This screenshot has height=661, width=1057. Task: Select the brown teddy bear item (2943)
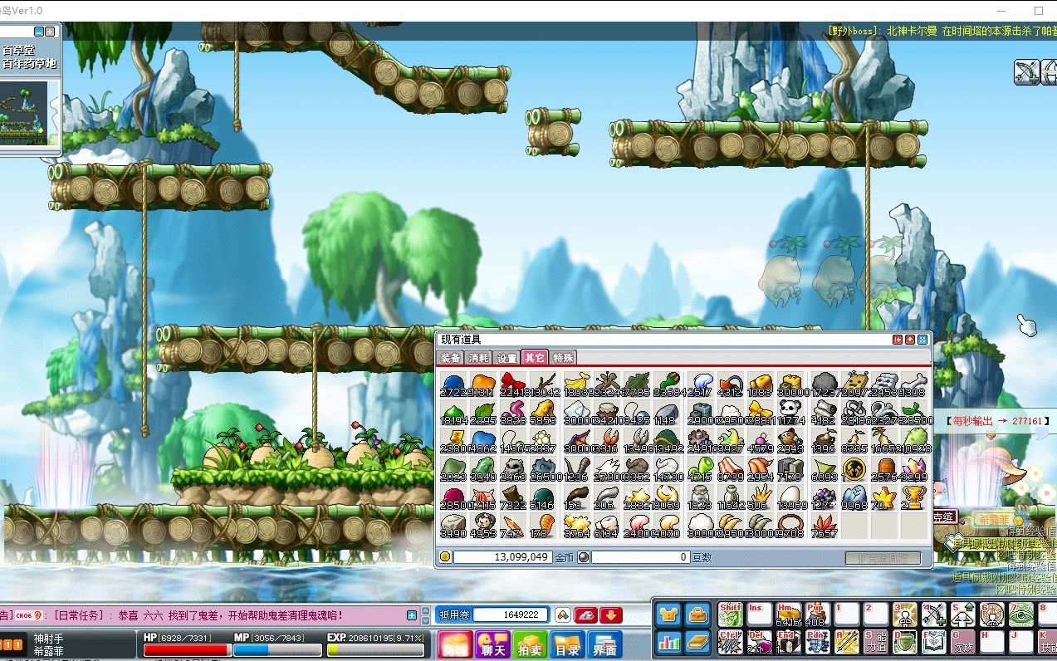[x=790, y=441]
